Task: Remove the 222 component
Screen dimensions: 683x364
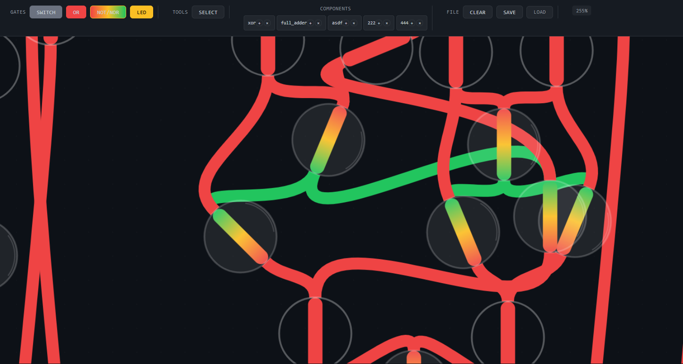Action: coord(387,23)
